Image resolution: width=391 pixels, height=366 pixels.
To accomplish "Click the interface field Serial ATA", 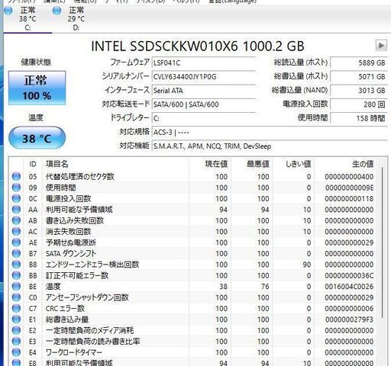I will pyautogui.click(x=203, y=91).
